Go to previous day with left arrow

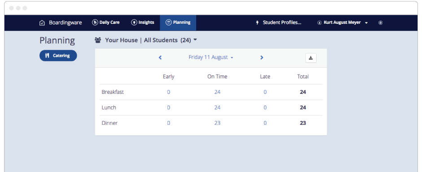pos(160,57)
